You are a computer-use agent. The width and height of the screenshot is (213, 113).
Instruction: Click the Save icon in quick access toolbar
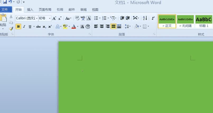point(5,2)
